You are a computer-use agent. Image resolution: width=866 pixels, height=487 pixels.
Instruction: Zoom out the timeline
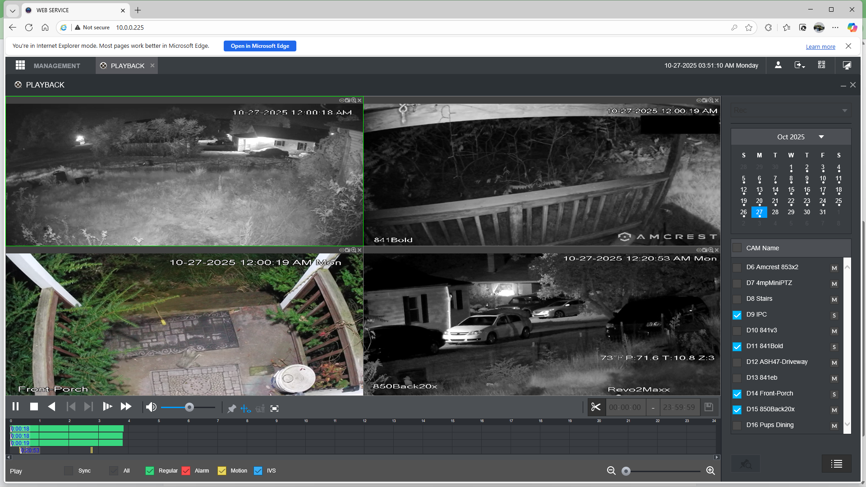pos(611,471)
